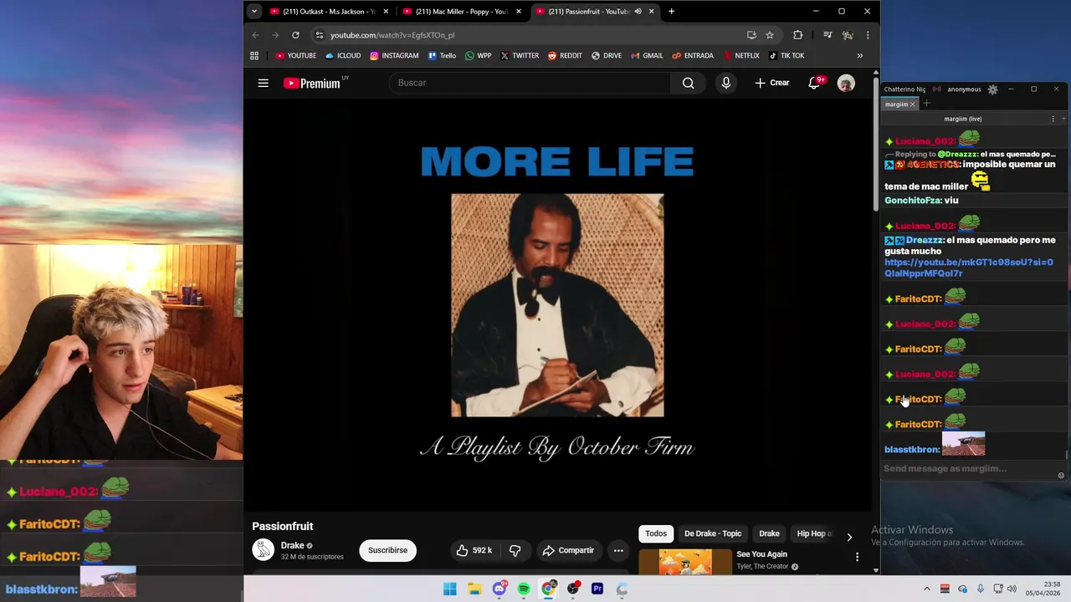Image resolution: width=1071 pixels, height=602 pixels.
Task: View site information icon in address bar
Action: 319,35
